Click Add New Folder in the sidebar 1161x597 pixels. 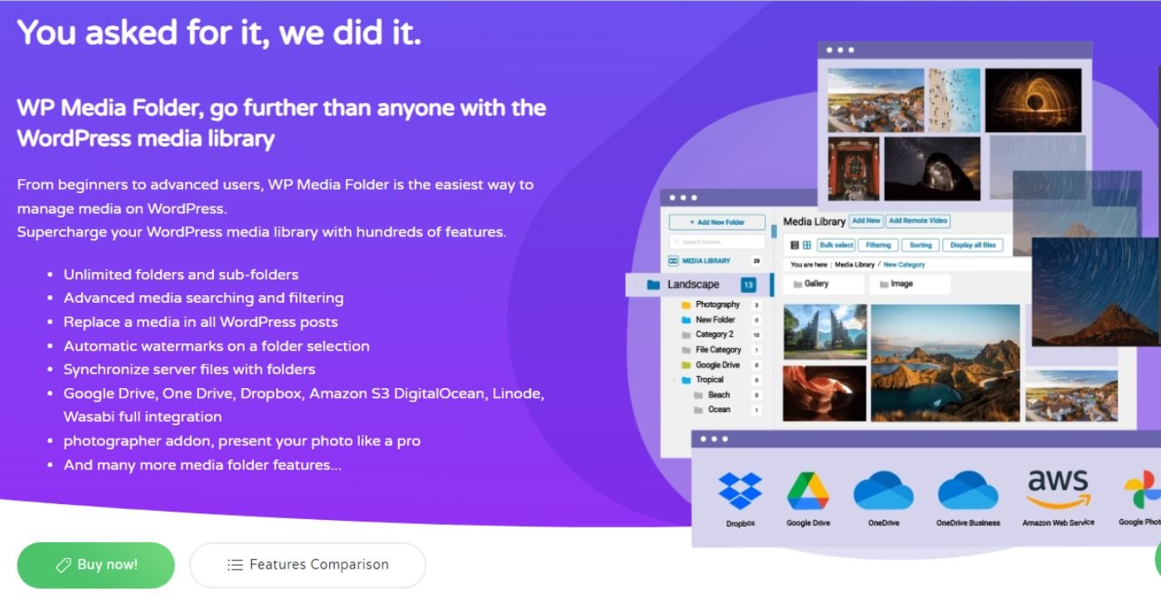point(717,222)
